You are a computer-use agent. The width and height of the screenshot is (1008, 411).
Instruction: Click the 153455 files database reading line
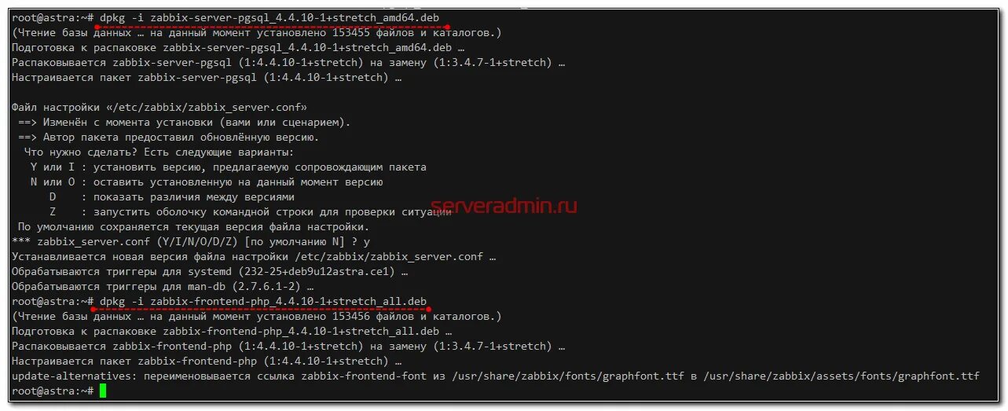(x=257, y=32)
